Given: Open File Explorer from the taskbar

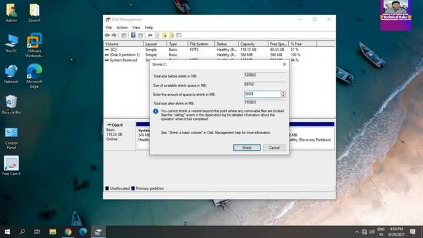Looking at the screenshot, I should coord(53,232).
